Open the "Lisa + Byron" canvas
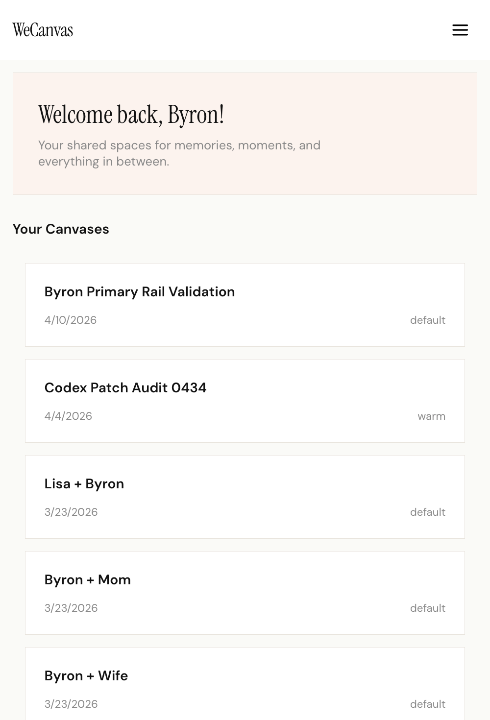 84,483
